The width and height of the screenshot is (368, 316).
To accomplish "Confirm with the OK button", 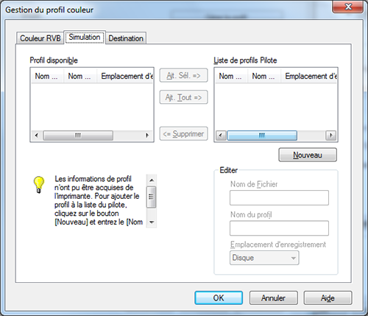I will click(219, 298).
